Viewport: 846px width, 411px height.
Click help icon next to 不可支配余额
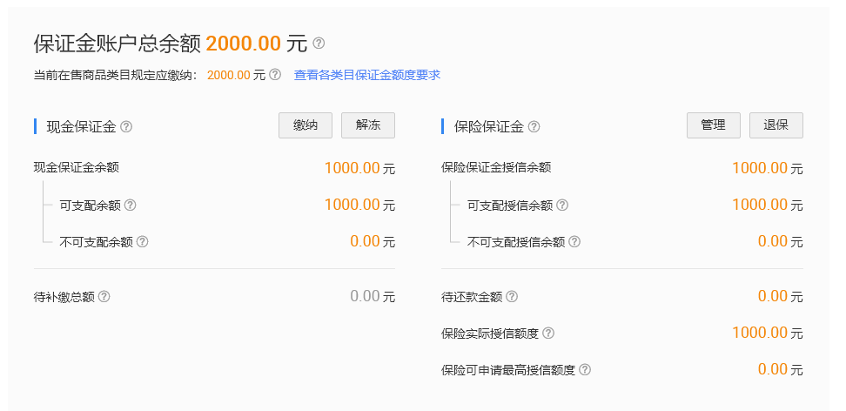(142, 241)
